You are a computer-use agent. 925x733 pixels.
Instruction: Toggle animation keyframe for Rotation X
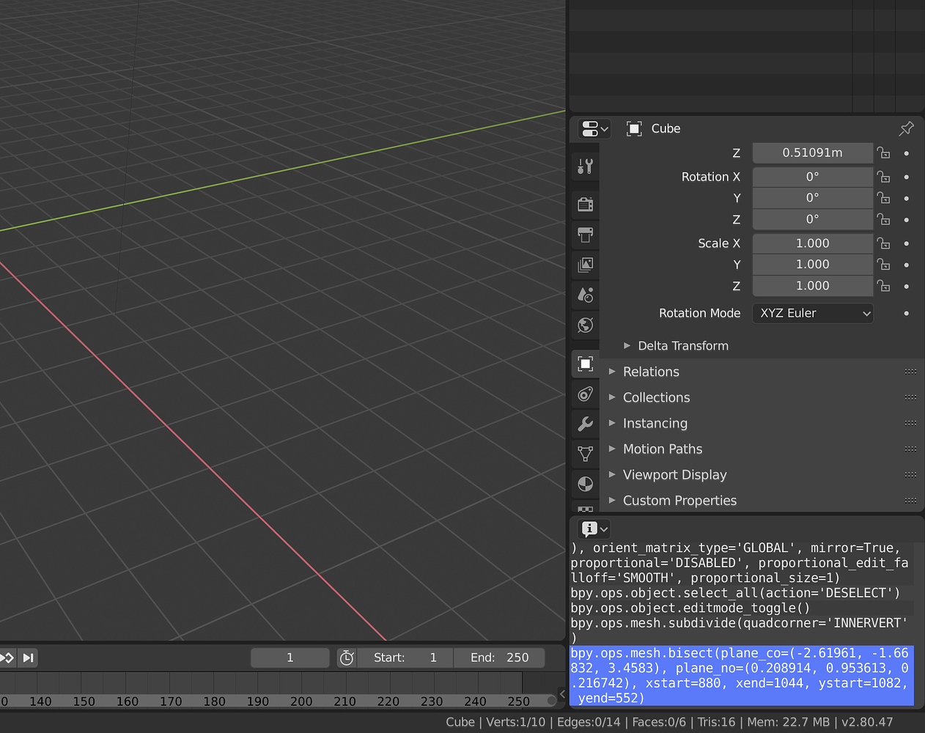907,177
